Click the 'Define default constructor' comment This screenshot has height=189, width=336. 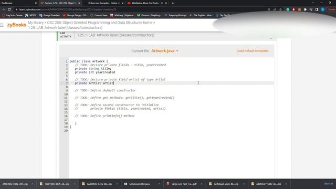[x=105, y=90]
